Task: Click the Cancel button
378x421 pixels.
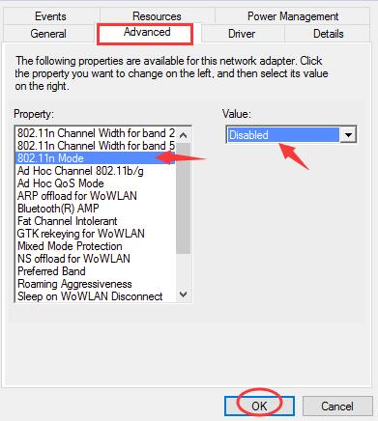Action: (x=337, y=406)
